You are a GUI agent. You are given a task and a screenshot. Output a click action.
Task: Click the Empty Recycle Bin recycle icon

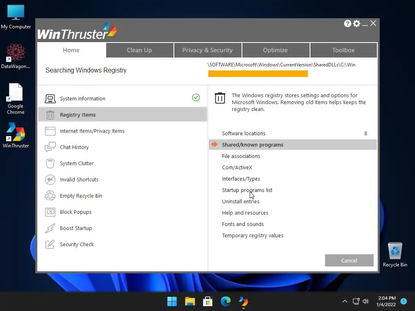50,196
